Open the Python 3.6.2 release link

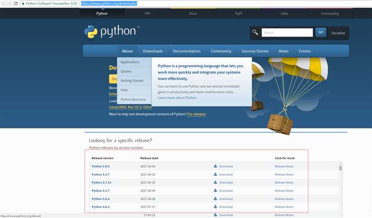pyautogui.click(x=101, y=207)
